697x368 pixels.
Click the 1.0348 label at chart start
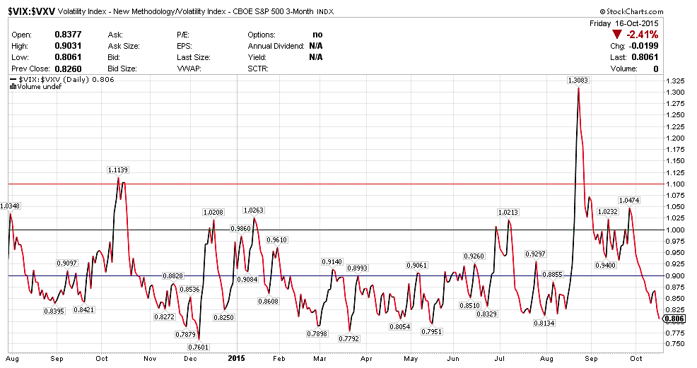coord(10,206)
